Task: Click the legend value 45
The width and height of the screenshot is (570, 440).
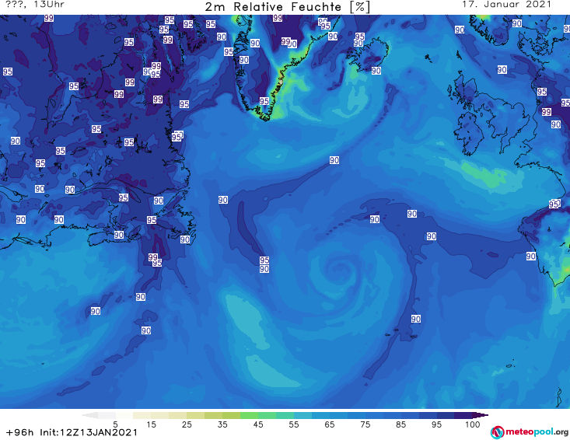Action: click(257, 424)
